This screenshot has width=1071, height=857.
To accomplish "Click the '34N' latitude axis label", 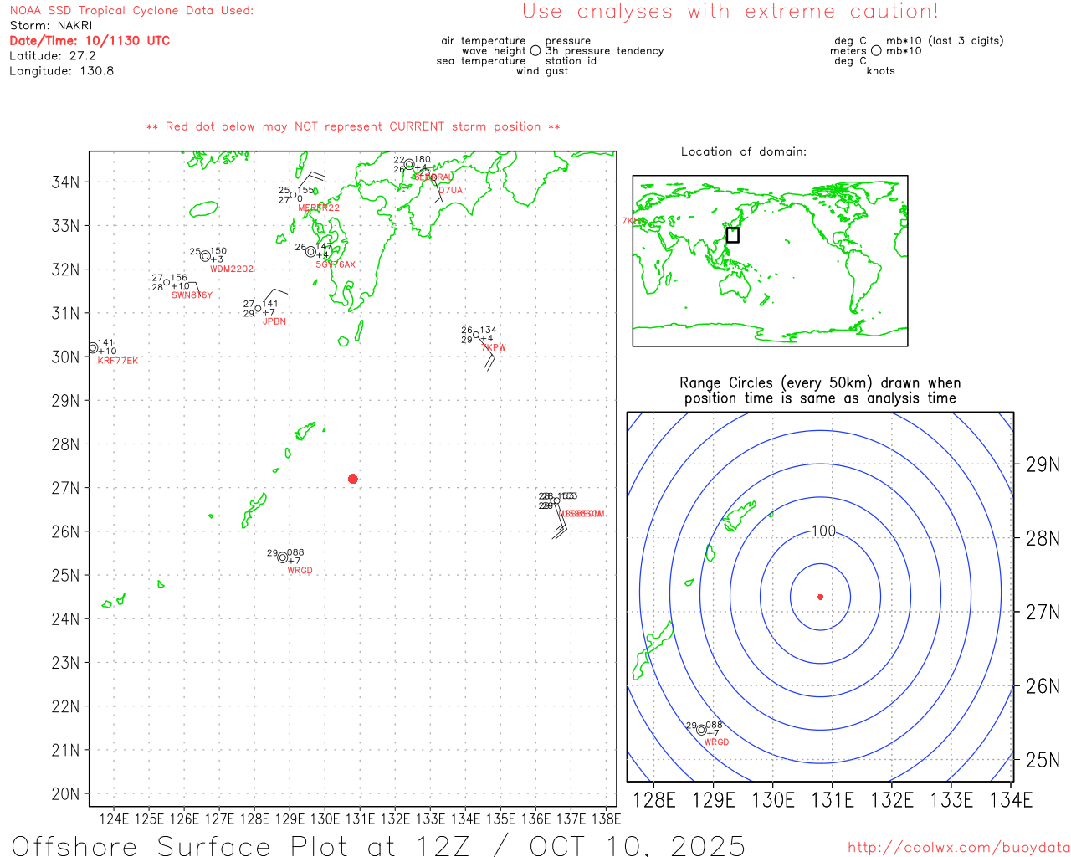I will [x=66, y=182].
